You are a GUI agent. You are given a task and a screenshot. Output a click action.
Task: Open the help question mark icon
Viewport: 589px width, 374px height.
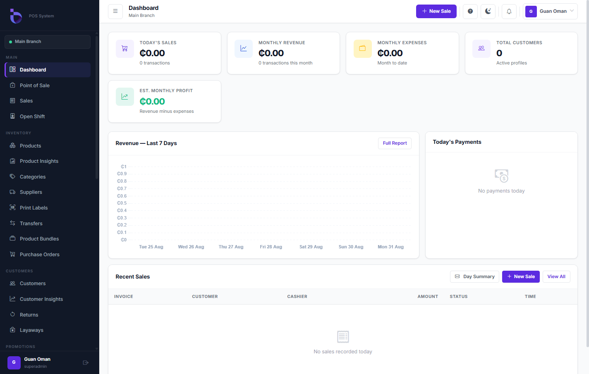pos(470,11)
